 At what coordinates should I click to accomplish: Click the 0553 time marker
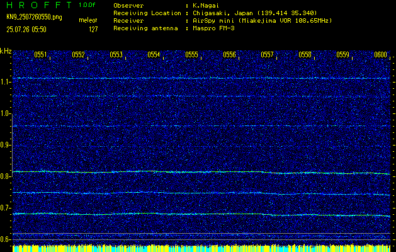pos(116,55)
